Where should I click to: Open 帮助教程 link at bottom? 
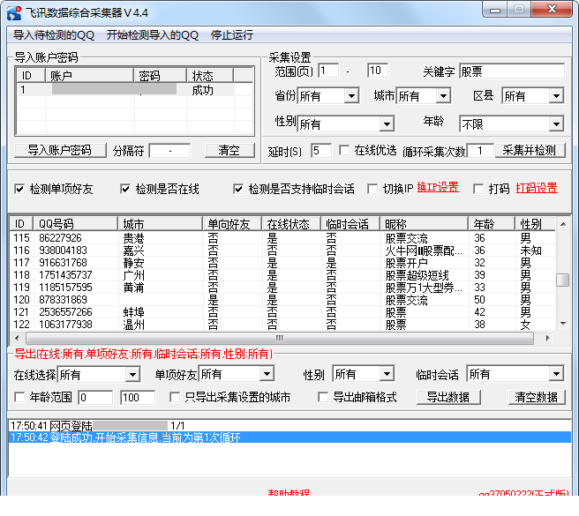coord(289,493)
